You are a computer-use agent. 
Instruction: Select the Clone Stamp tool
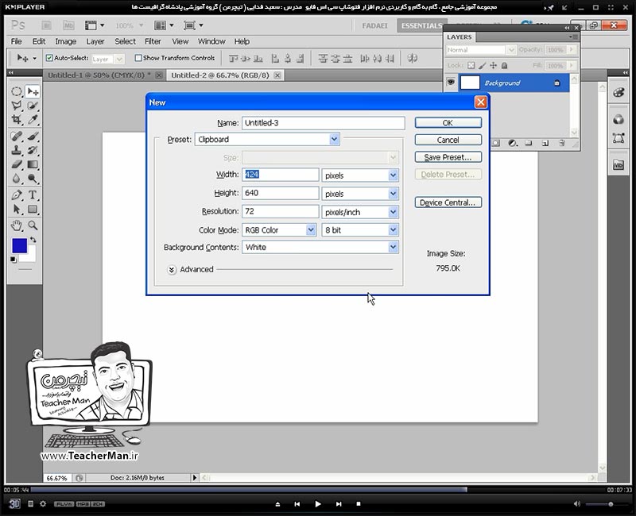(16, 150)
